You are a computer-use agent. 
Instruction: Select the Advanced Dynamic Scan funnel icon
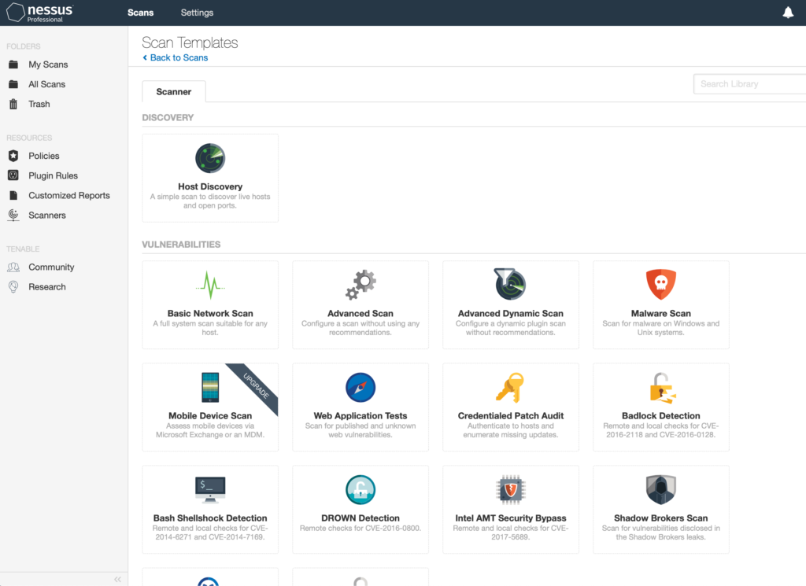(510, 284)
